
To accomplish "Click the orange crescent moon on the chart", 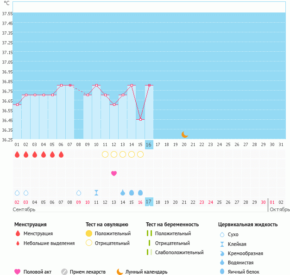I will point(185,134).
